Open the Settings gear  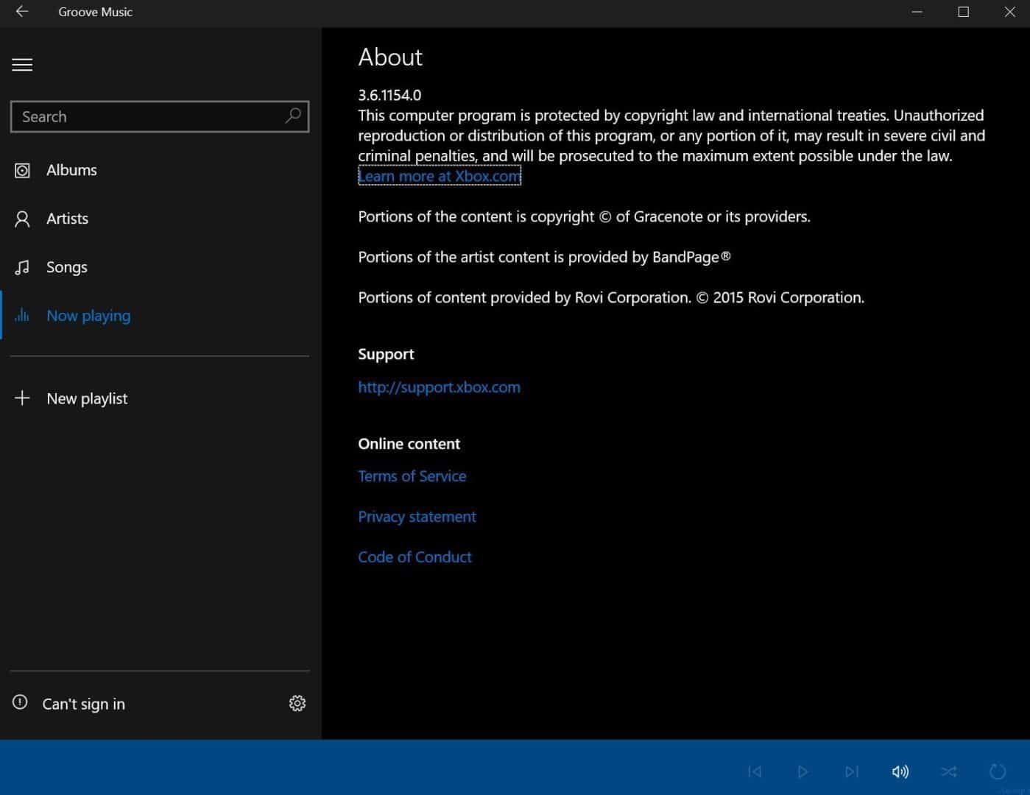tap(297, 703)
